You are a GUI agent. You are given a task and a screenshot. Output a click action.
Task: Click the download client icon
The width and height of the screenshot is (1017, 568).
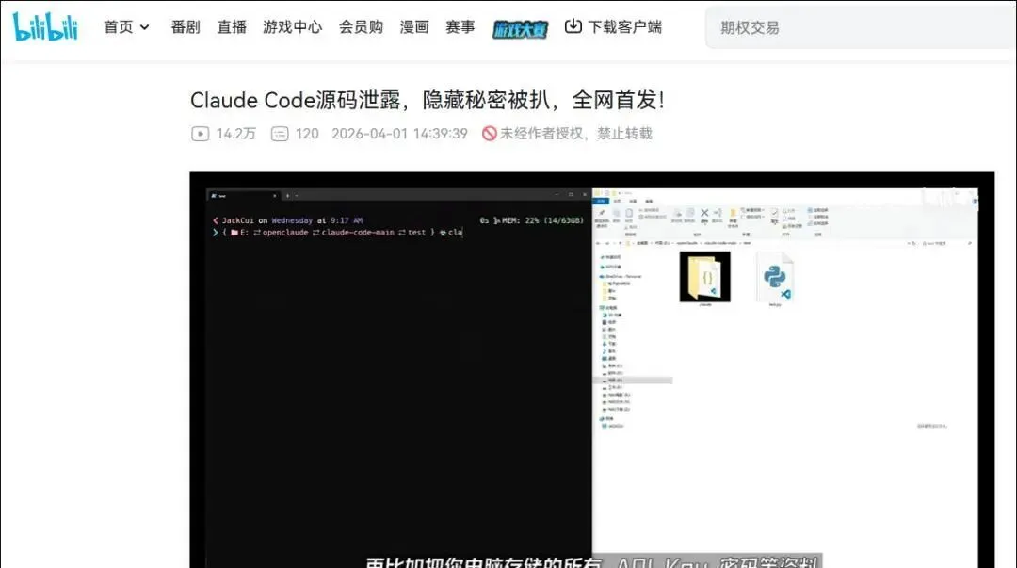point(573,26)
